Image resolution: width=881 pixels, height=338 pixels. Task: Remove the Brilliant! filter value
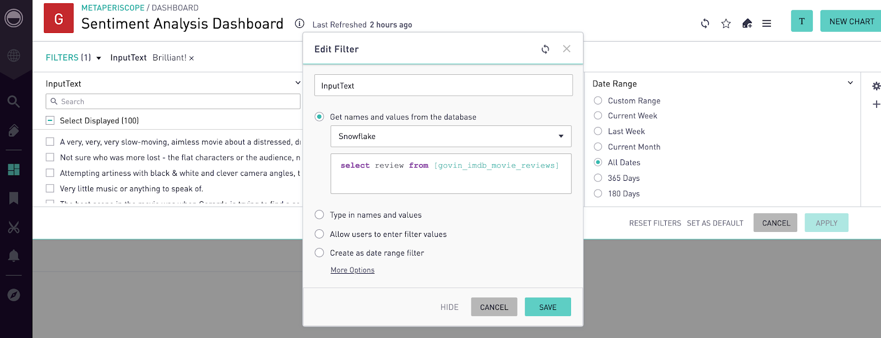pyautogui.click(x=192, y=58)
